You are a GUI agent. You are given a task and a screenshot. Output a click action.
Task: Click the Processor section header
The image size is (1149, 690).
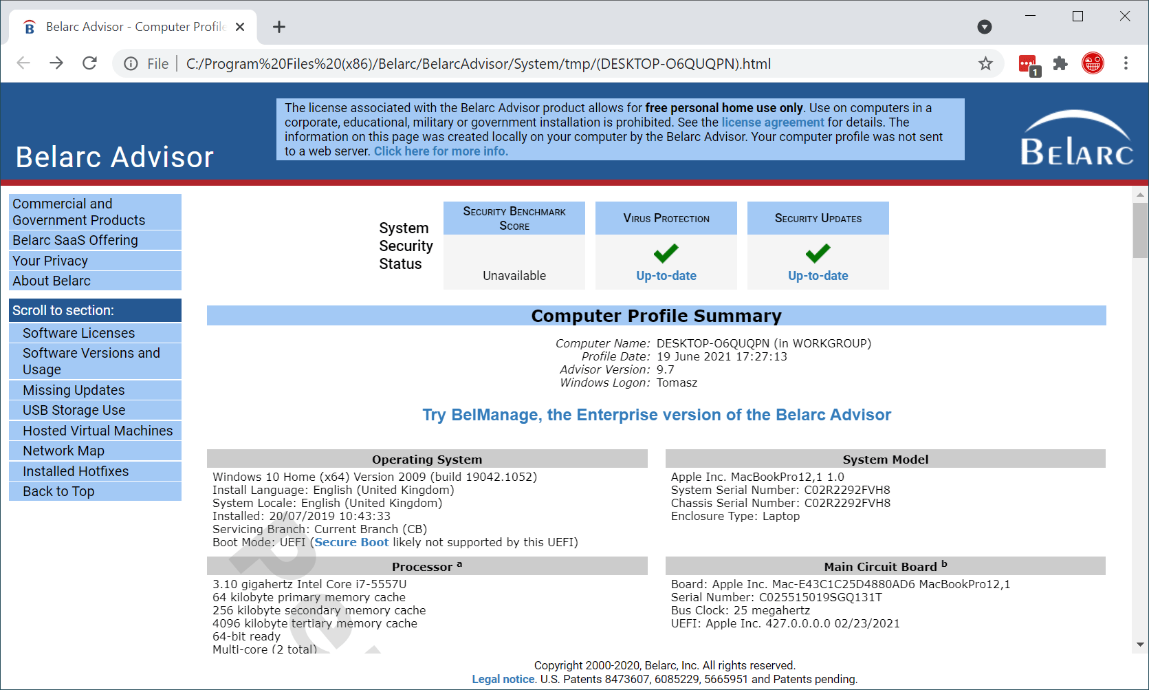click(427, 566)
